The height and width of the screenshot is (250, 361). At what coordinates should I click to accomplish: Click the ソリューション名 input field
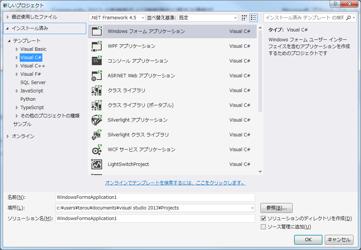point(155,219)
